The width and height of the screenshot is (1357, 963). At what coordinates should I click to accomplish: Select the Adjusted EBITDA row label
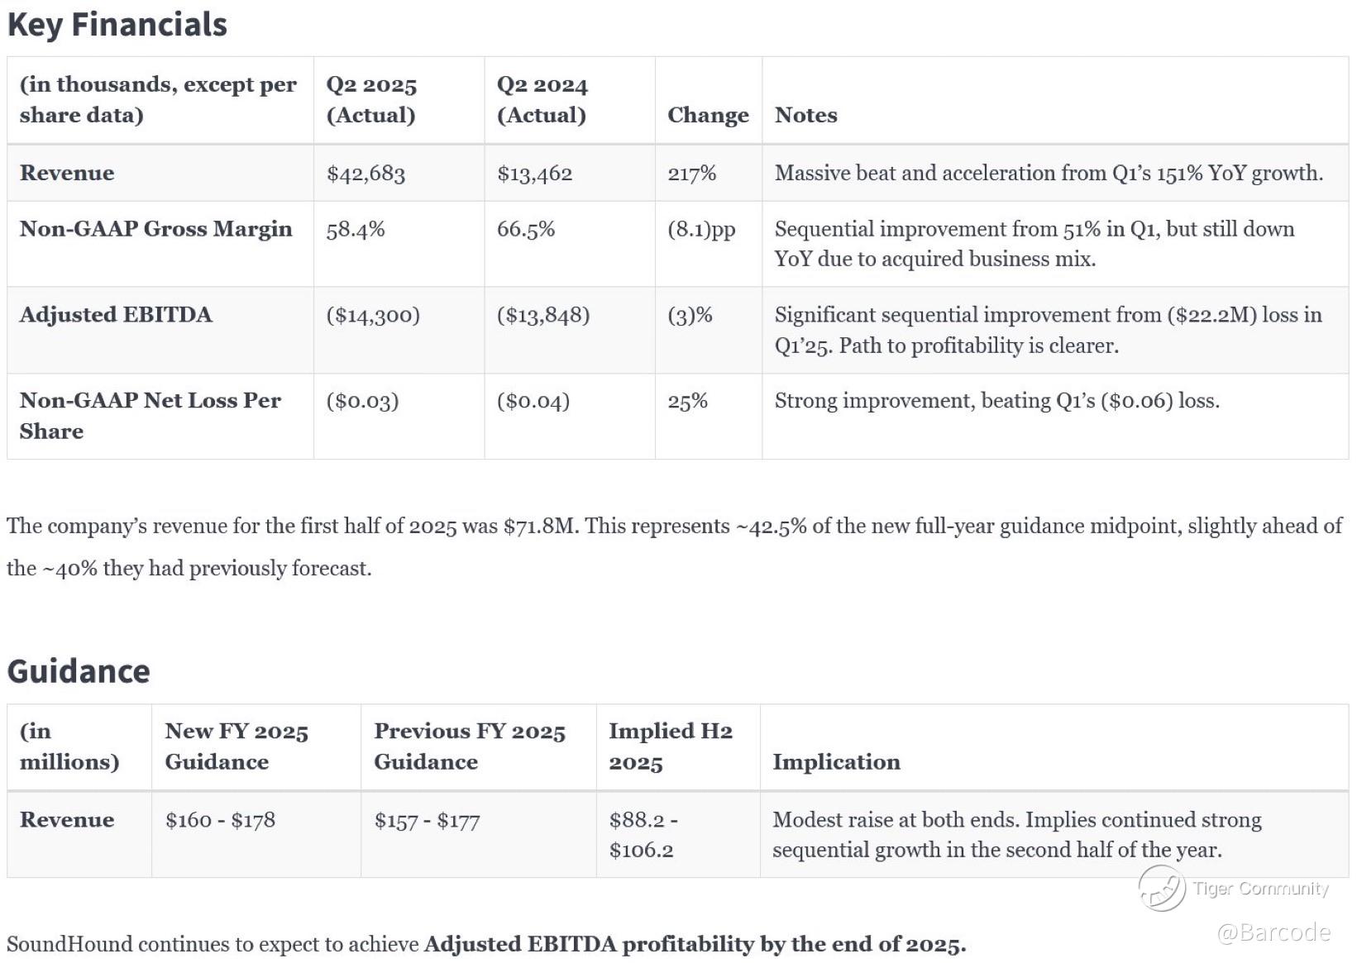tap(116, 315)
